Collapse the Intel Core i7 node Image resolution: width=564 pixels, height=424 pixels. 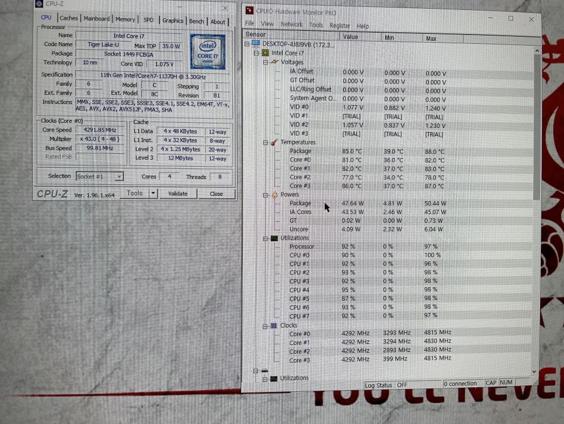pyautogui.click(x=256, y=53)
